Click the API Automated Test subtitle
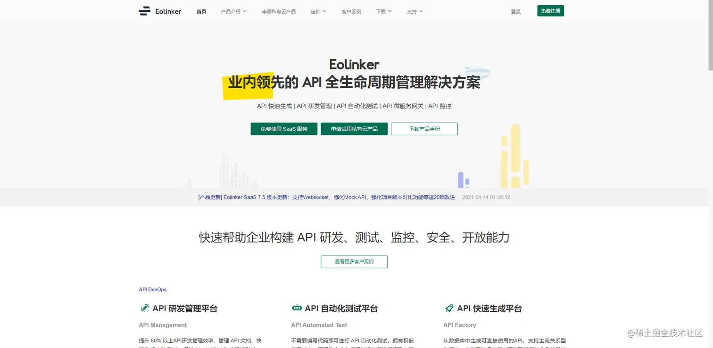This screenshot has width=713, height=348. (319, 325)
